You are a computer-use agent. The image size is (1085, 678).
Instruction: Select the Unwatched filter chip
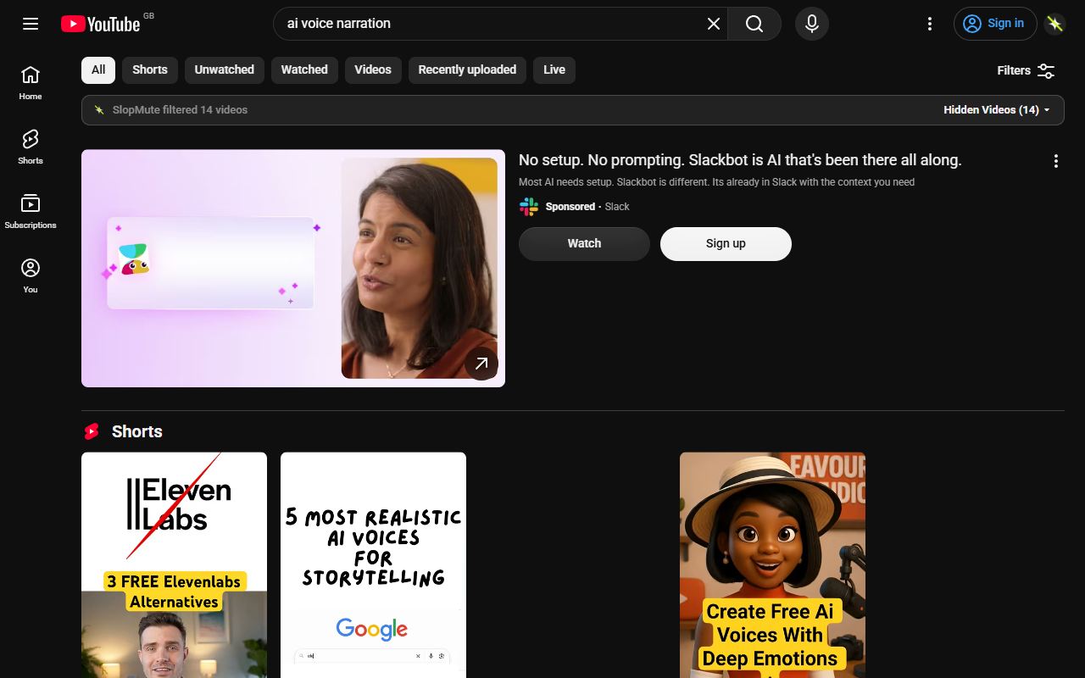[x=225, y=70]
